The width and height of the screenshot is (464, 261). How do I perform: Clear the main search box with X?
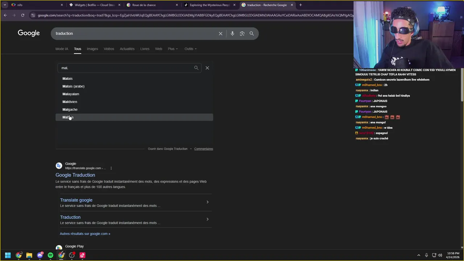click(x=220, y=33)
